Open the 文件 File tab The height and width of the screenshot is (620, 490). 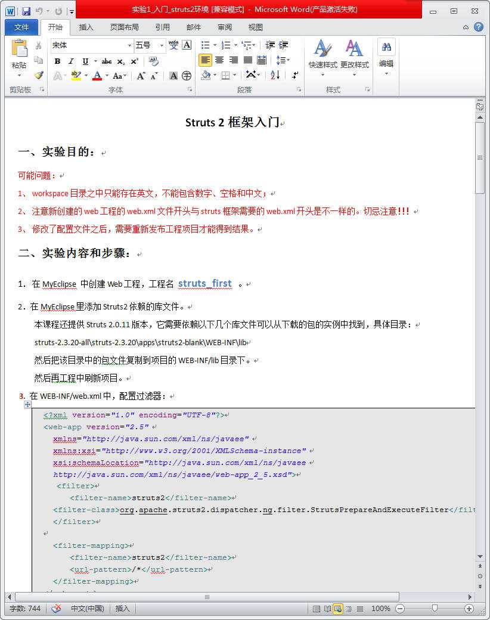pyautogui.click(x=21, y=27)
